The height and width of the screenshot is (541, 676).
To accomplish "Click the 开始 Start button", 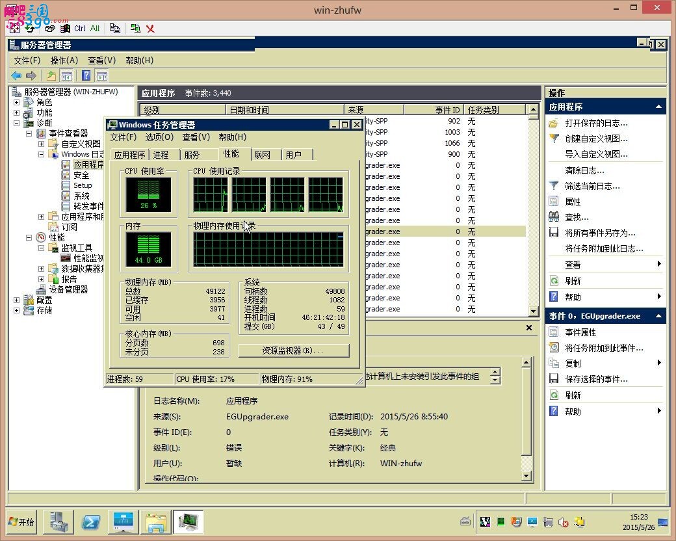I will 21,522.
